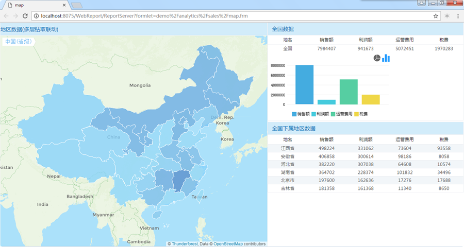Click the blue 销售额 bar in the chart

[304, 85]
